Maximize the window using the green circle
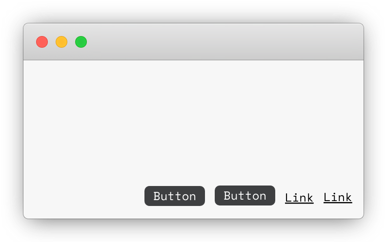Viewport: 387px width, 242px height. click(x=81, y=42)
